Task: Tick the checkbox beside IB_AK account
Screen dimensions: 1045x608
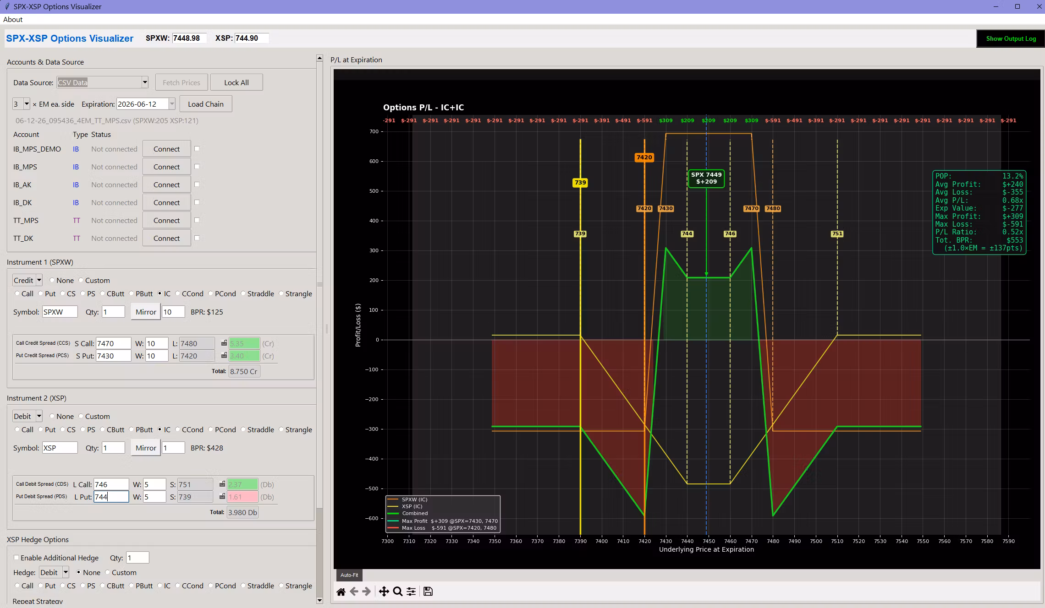Action: (x=197, y=185)
